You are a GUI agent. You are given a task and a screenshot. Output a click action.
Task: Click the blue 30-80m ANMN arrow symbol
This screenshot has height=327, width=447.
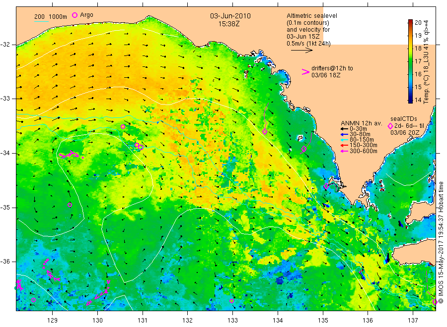coord(344,134)
